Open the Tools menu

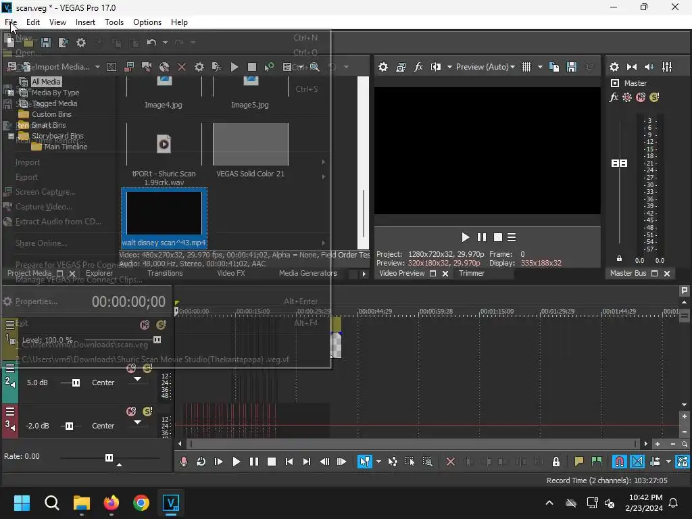click(114, 22)
